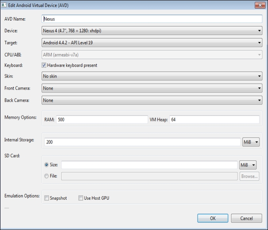This screenshot has width=268, height=230.
Task: Open the Device dropdown showing Nexus 4
Action: [152, 30]
